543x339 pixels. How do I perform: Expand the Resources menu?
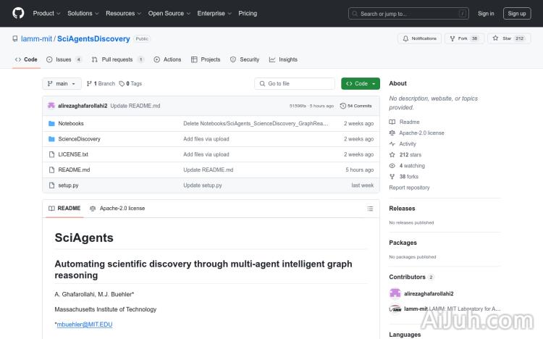point(123,13)
